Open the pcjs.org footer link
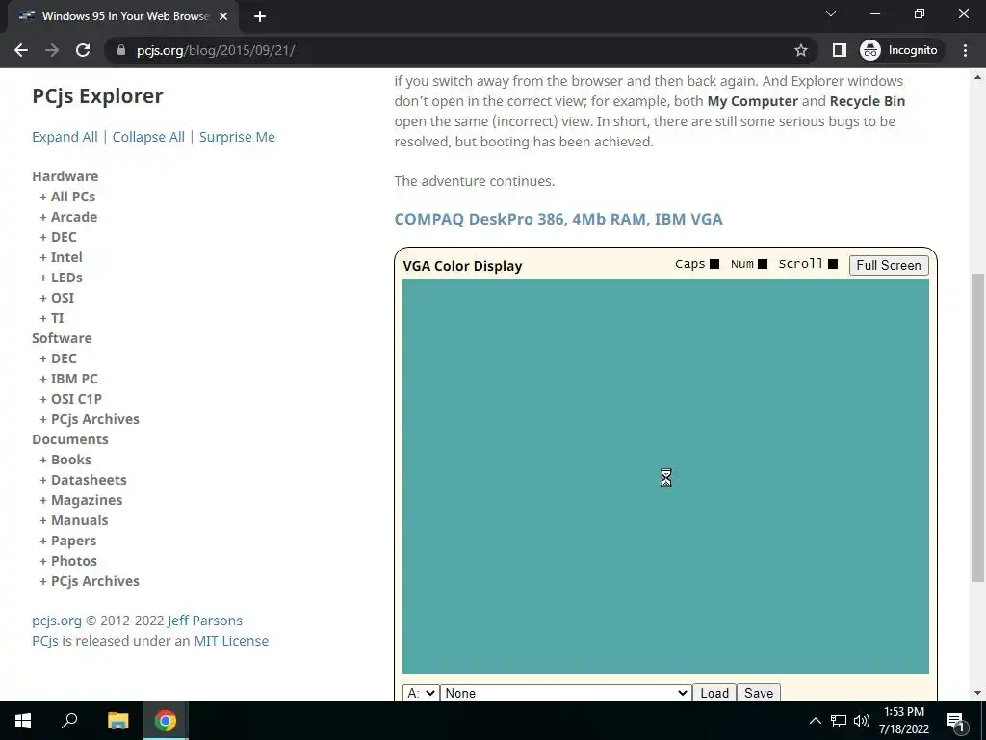986x740 pixels. 57,621
